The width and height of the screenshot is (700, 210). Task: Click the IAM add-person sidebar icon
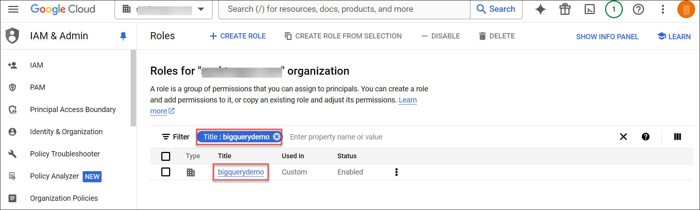(13, 65)
